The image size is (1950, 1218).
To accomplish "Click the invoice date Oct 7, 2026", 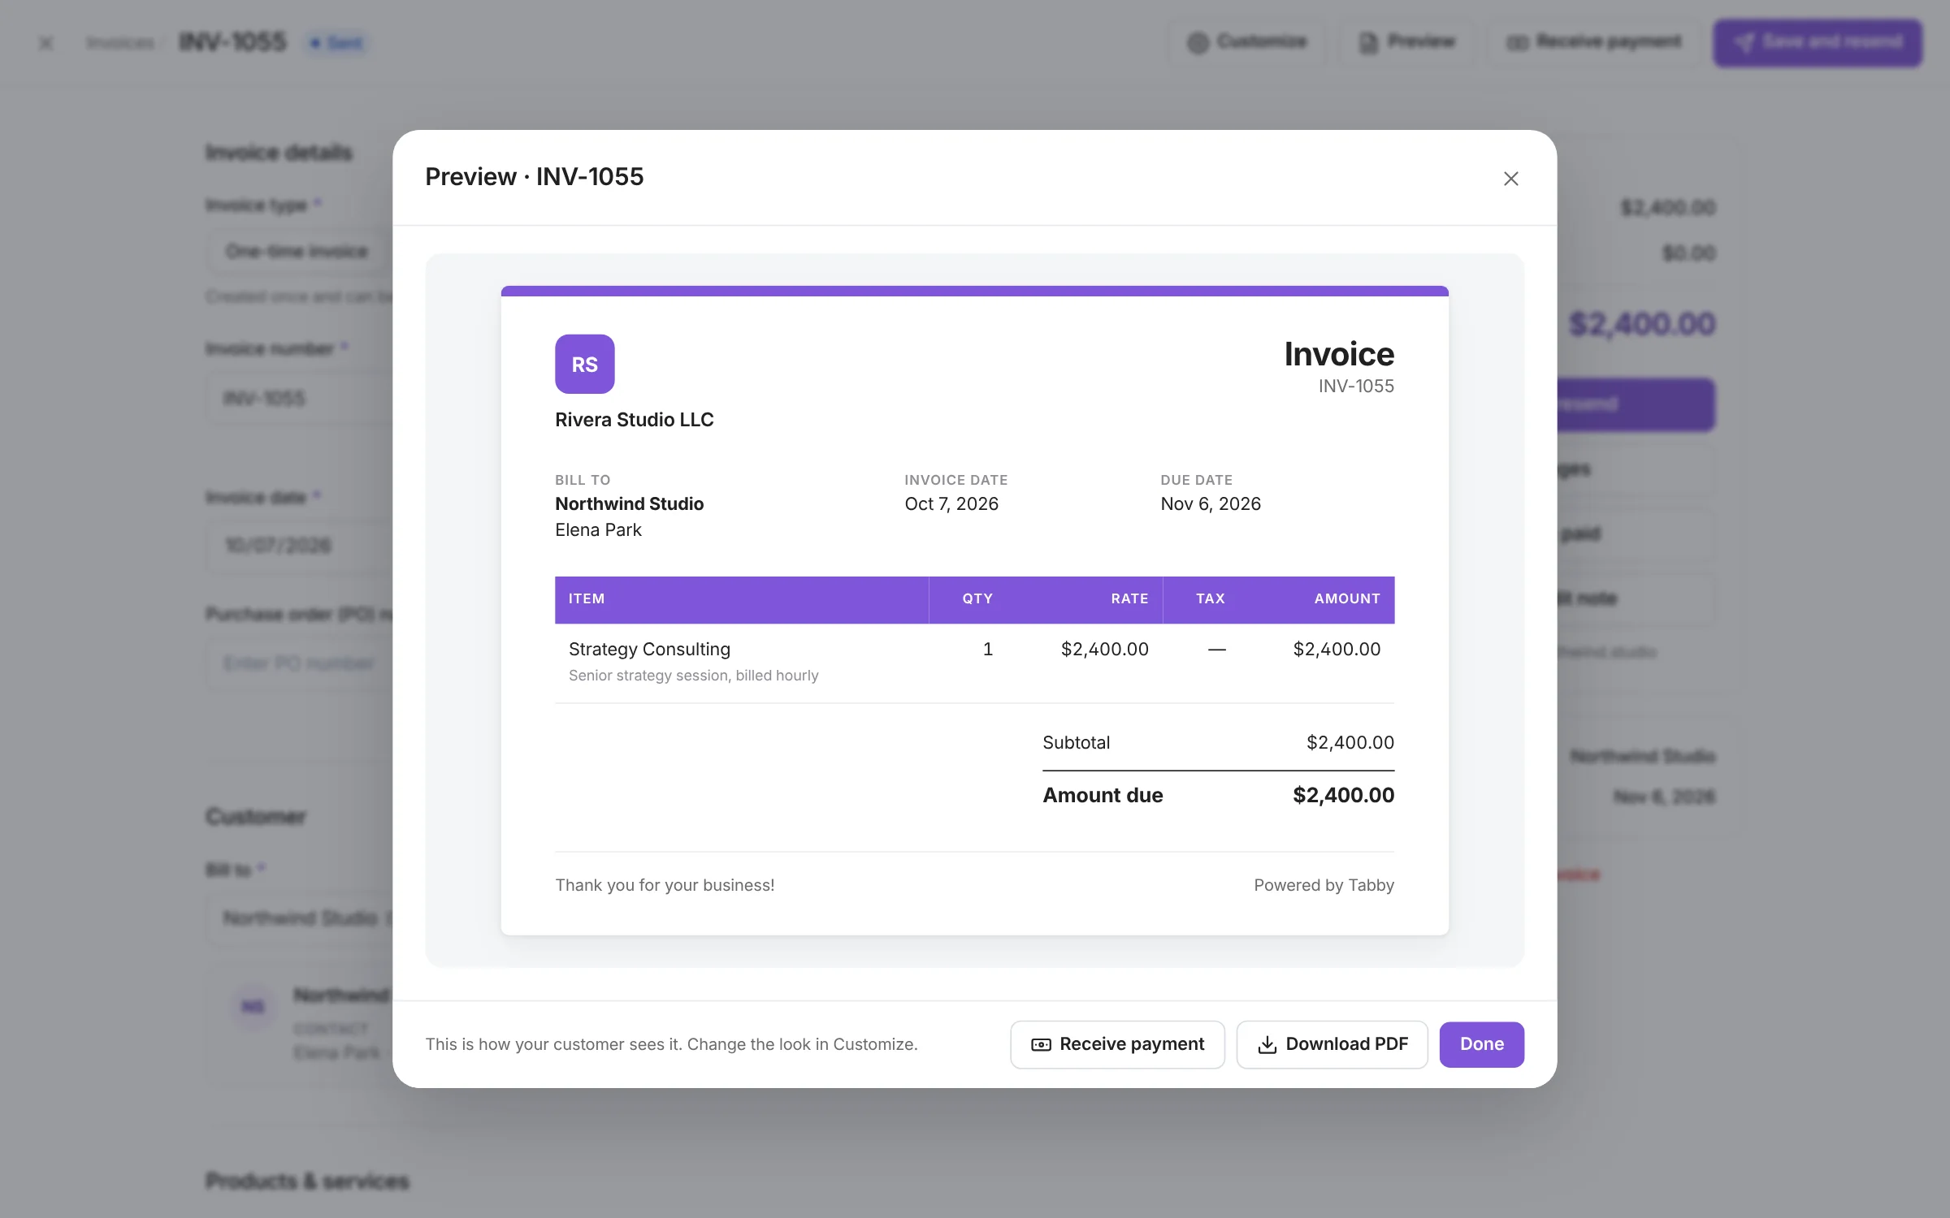I will pos(951,503).
